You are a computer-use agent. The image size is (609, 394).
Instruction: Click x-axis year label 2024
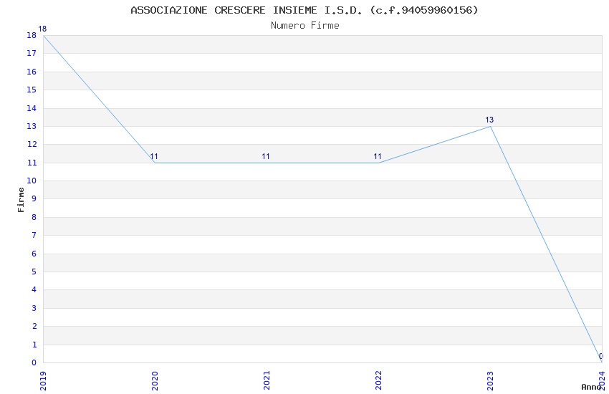(603, 380)
